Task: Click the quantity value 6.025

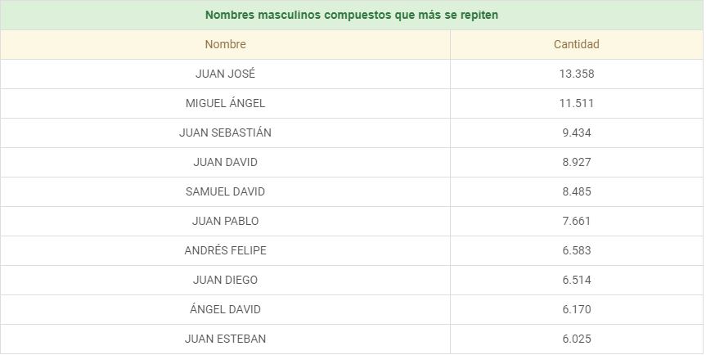Action: (576, 339)
